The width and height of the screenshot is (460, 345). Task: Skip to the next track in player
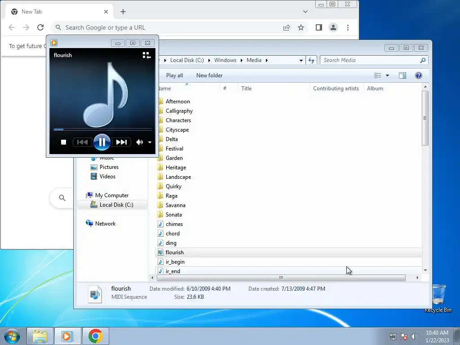coord(121,142)
